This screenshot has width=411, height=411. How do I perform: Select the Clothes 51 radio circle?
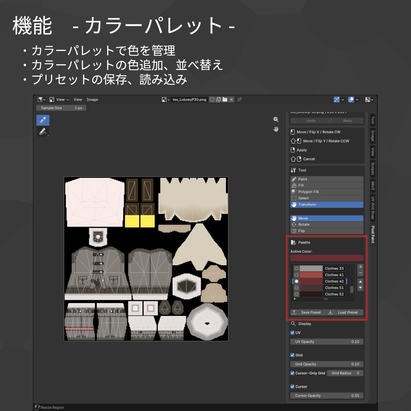[297, 288]
